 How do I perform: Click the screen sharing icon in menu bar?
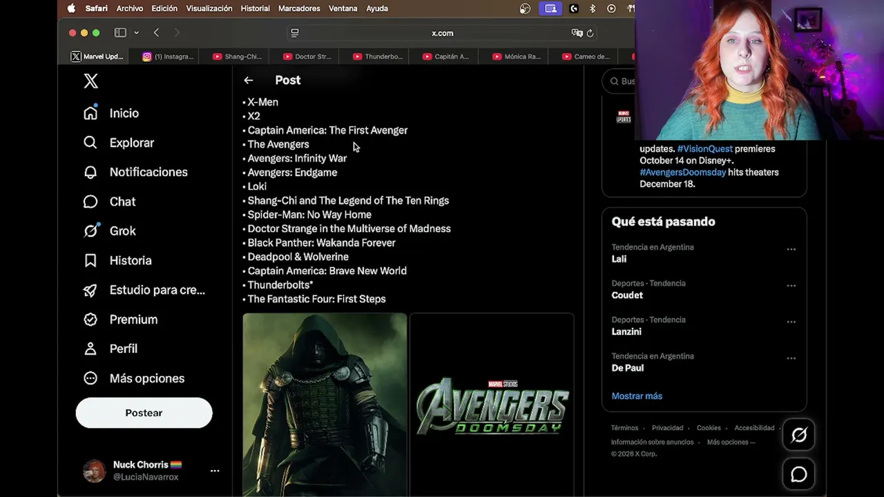click(x=550, y=8)
